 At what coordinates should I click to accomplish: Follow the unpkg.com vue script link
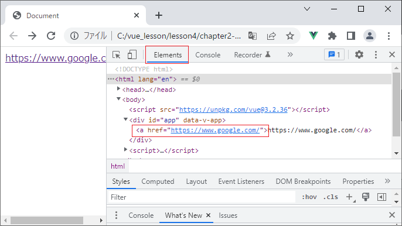click(233, 109)
